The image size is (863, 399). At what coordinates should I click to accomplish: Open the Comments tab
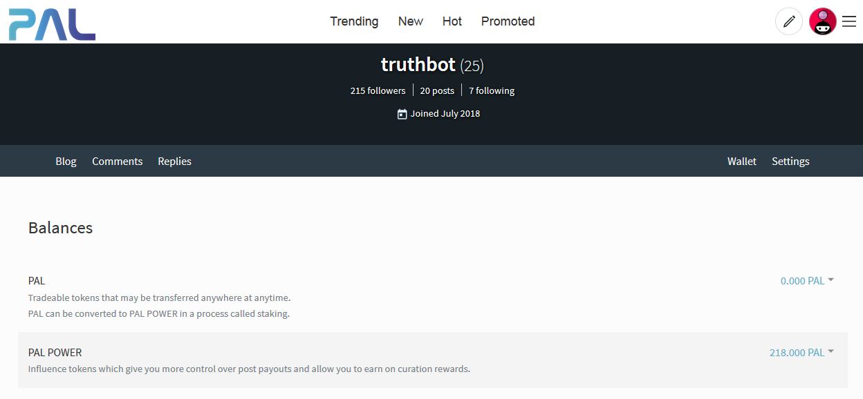pyautogui.click(x=118, y=161)
